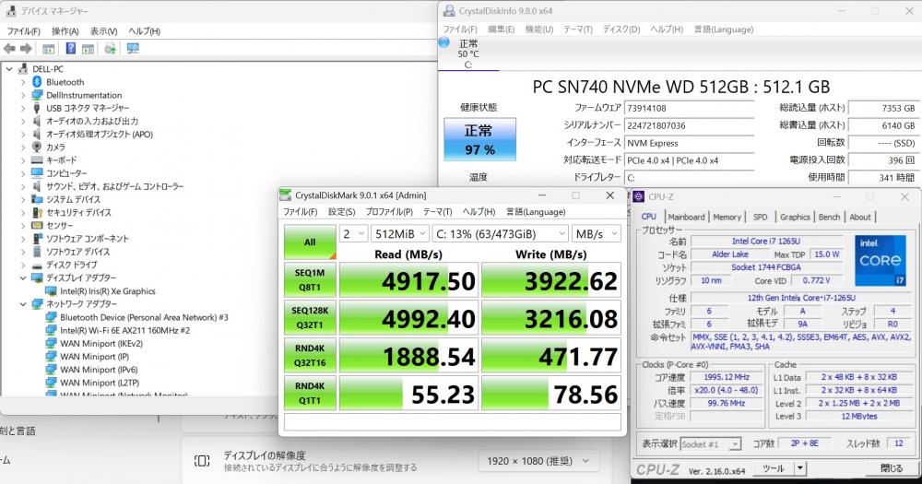Click the scan hardware monitor icon in Device Manager toolbar
Viewport: 922px width, 484px height.
[133, 49]
